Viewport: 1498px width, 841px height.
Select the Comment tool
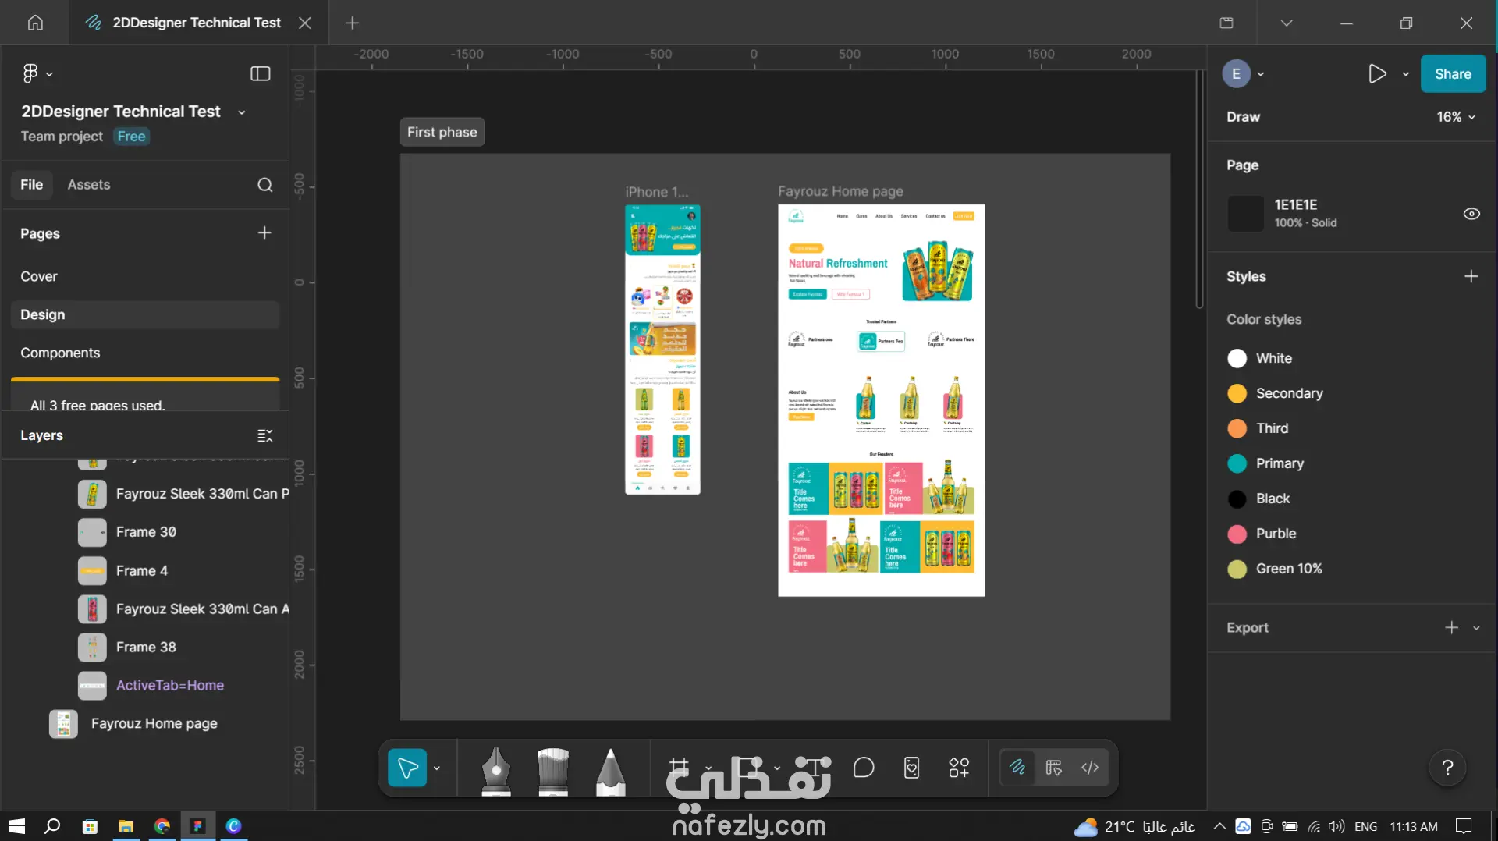[x=864, y=768]
